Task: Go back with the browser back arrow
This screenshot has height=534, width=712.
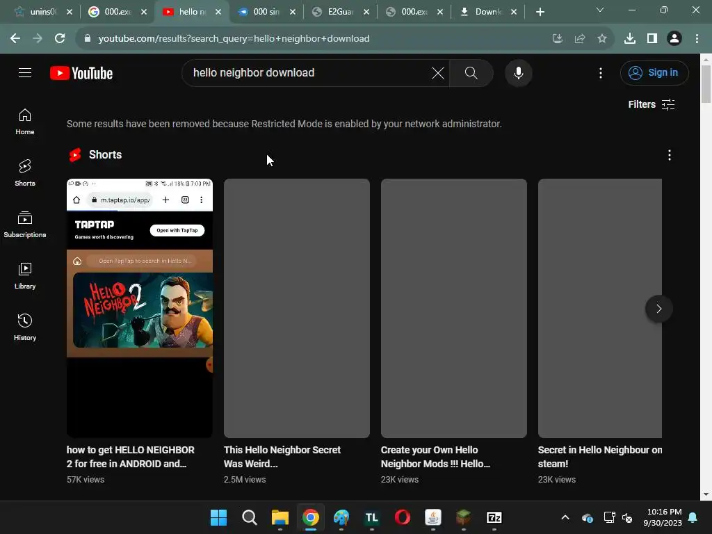Action: (15, 39)
